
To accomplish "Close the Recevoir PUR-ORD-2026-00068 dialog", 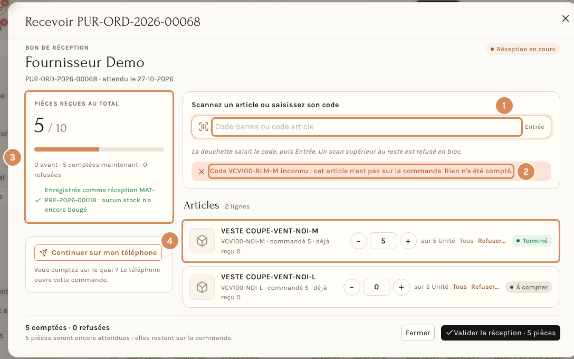I will 565,18.
